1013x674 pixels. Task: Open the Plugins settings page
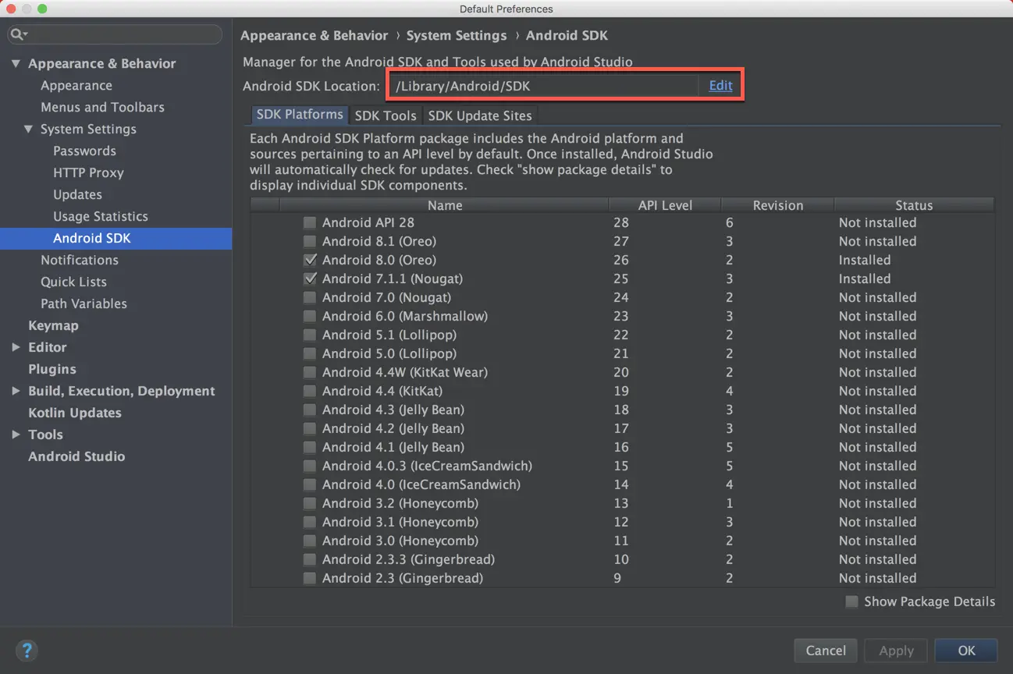click(x=52, y=370)
